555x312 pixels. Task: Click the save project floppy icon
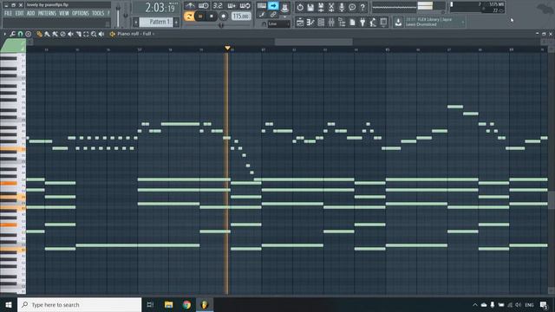310,7
